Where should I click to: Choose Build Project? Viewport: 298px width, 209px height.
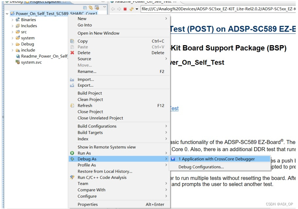(119, 93)
